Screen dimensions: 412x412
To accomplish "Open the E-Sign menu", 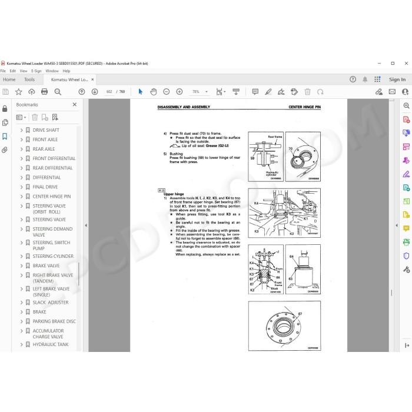I will (36, 71).
